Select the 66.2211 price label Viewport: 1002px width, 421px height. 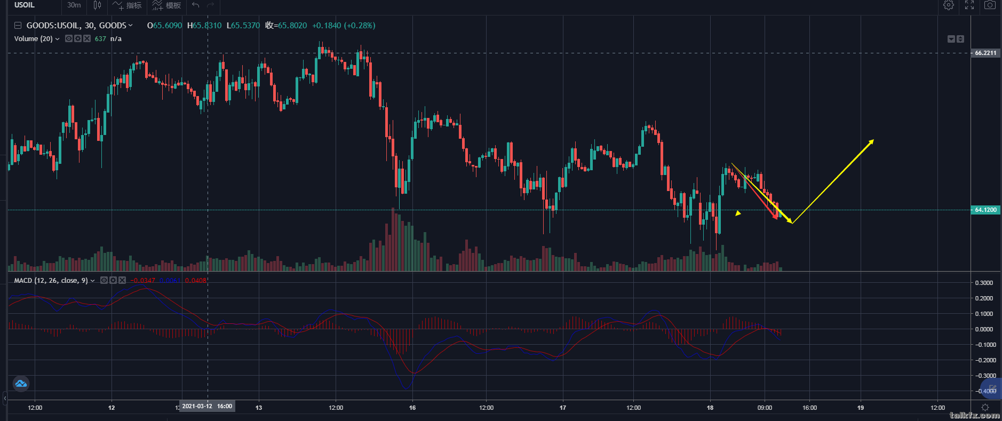tap(985, 53)
